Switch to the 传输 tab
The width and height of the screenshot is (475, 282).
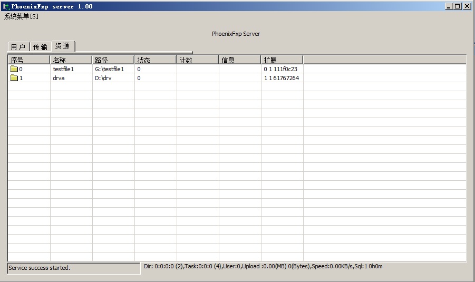[40, 46]
